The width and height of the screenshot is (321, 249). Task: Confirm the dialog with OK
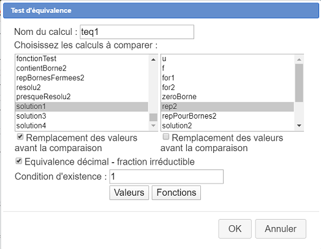click(x=235, y=229)
